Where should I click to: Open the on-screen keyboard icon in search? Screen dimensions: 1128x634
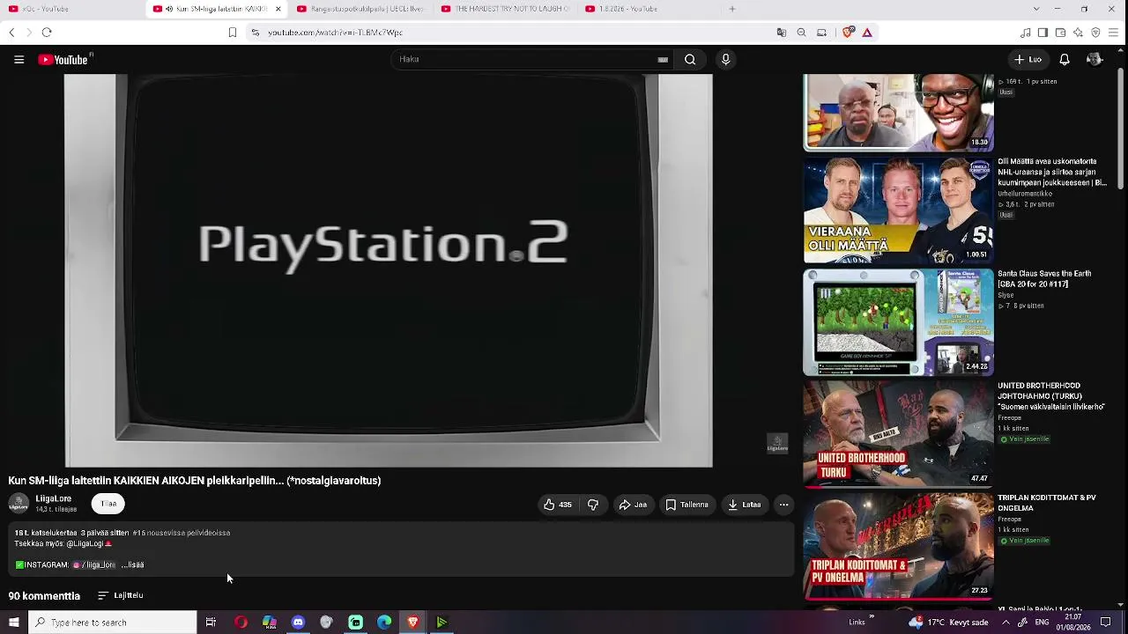[663, 60]
